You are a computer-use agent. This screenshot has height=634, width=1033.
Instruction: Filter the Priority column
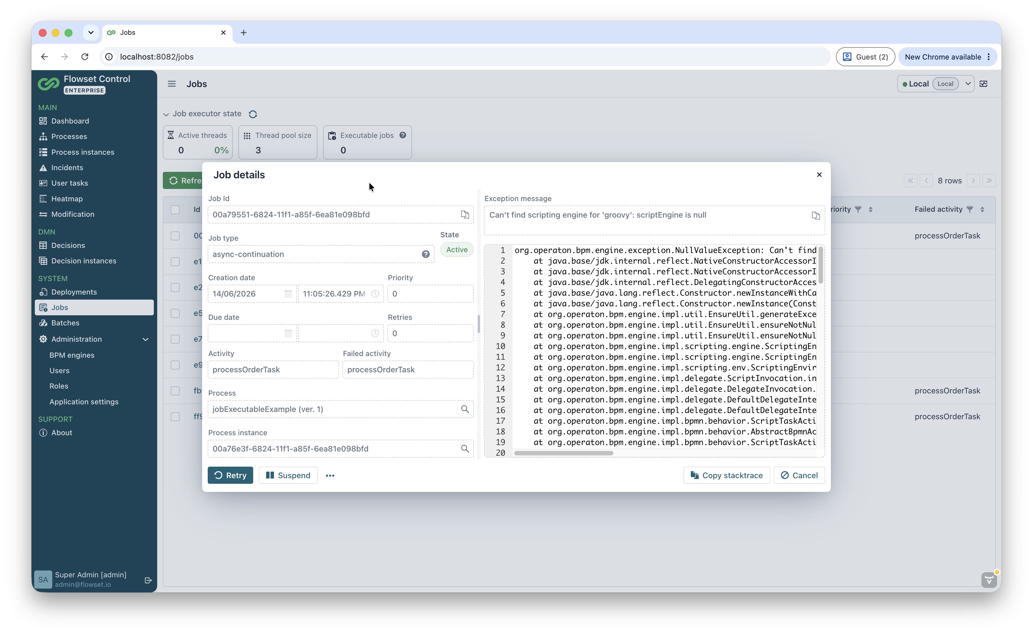click(x=858, y=209)
